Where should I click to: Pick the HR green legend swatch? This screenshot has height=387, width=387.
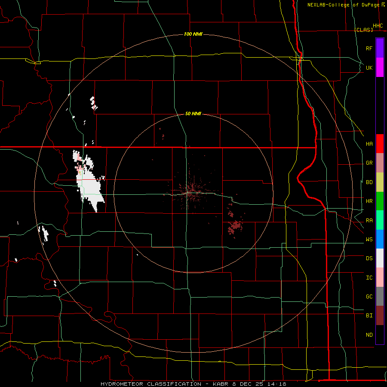(380, 201)
